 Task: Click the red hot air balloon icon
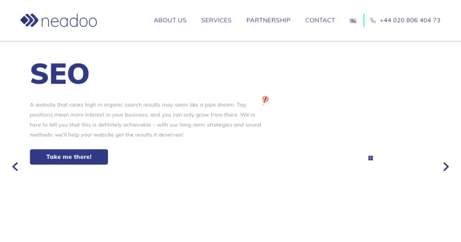[x=265, y=100]
